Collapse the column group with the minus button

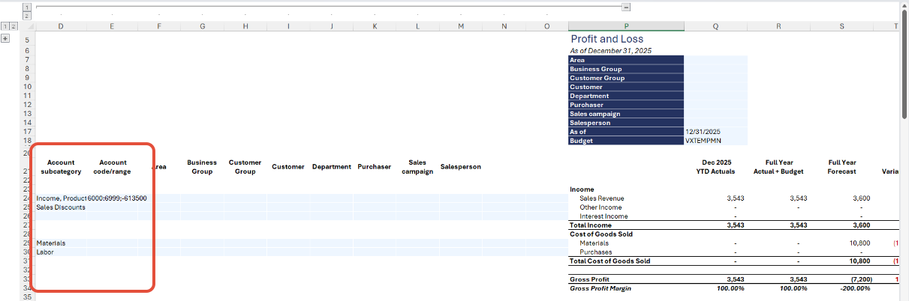click(x=626, y=7)
